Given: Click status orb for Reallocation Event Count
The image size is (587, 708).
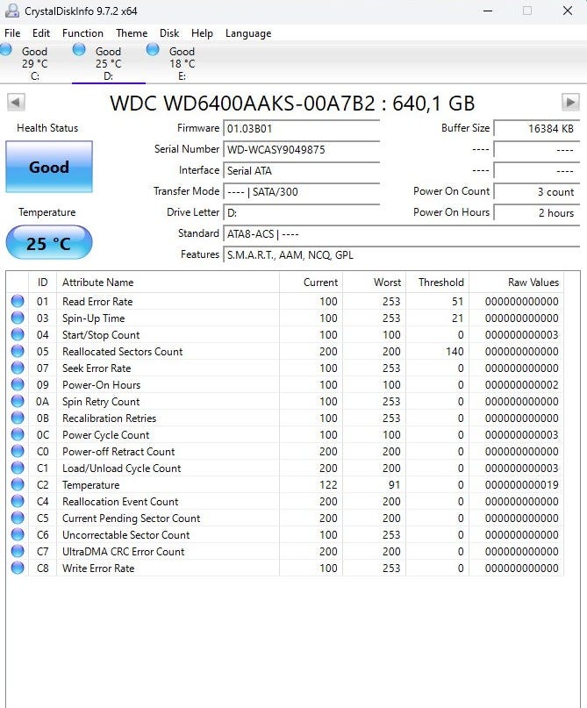Looking at the screenshot, I should click(x=18, y=501).
